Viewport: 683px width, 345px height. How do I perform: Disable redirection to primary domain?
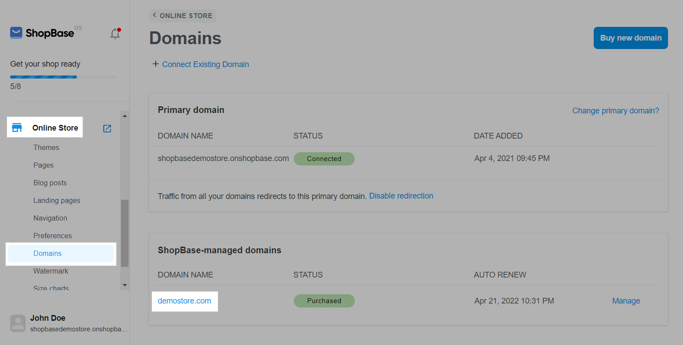(x=401, y=196)
